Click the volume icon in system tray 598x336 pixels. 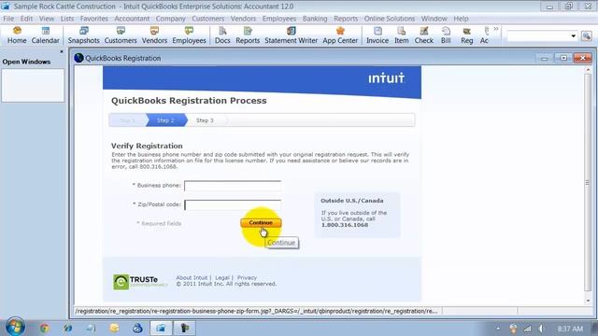point(540,328)
